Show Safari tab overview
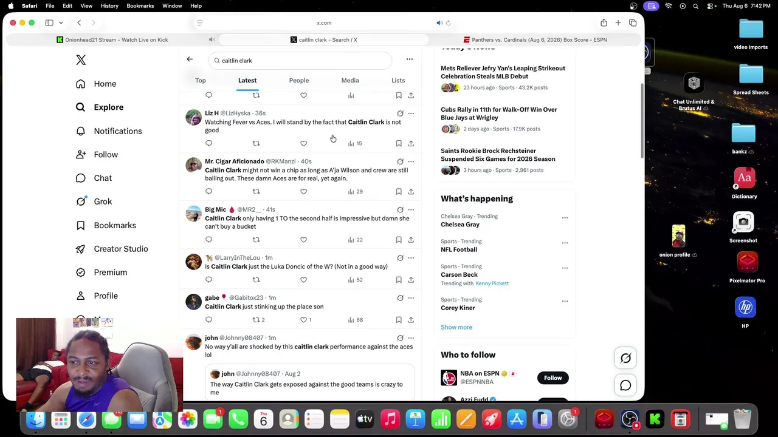The image size is (778, 437). click(633, 23)
